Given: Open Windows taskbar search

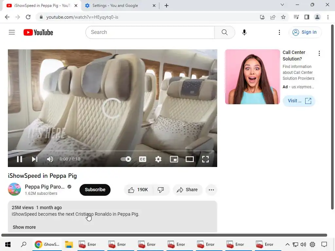Looking at the screenshot, I should pyautogui.click(x=24, y=244).
